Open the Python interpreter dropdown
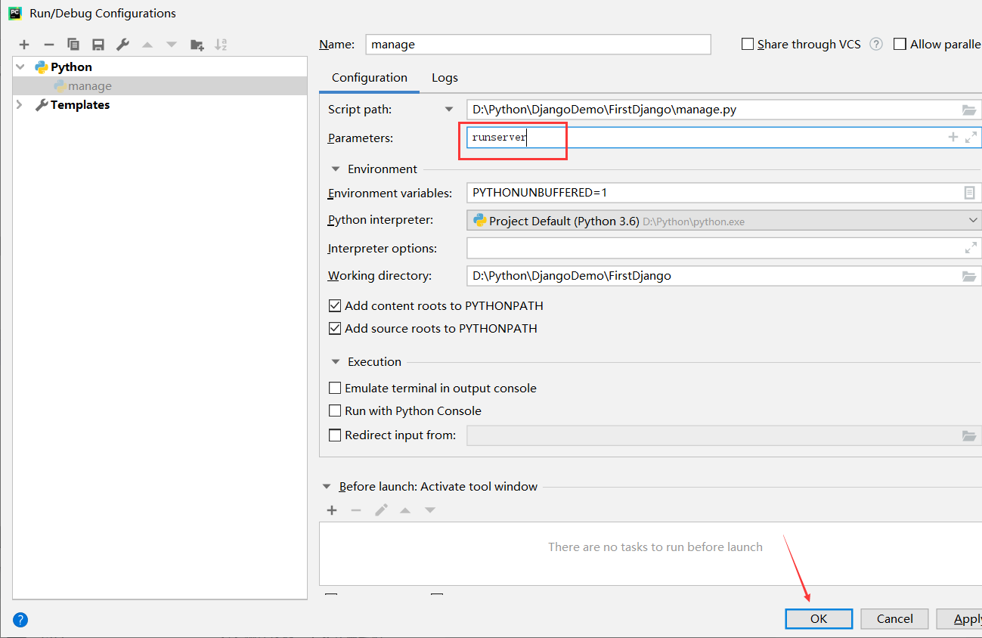Screen dimensions: 982x638 [973, 221]
